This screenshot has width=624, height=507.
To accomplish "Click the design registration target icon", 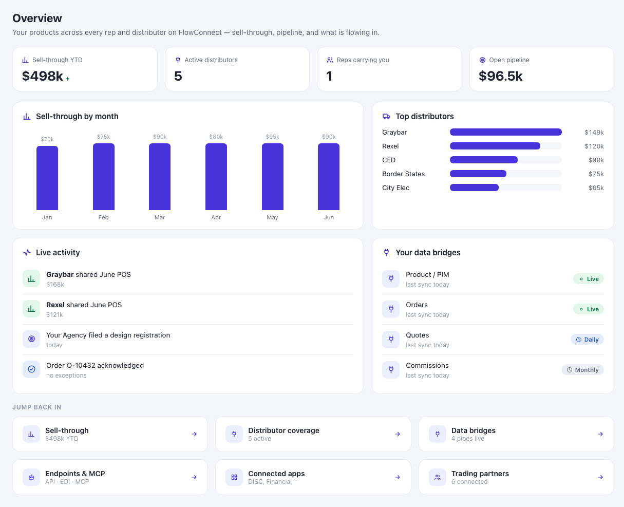I will point(31,340).
